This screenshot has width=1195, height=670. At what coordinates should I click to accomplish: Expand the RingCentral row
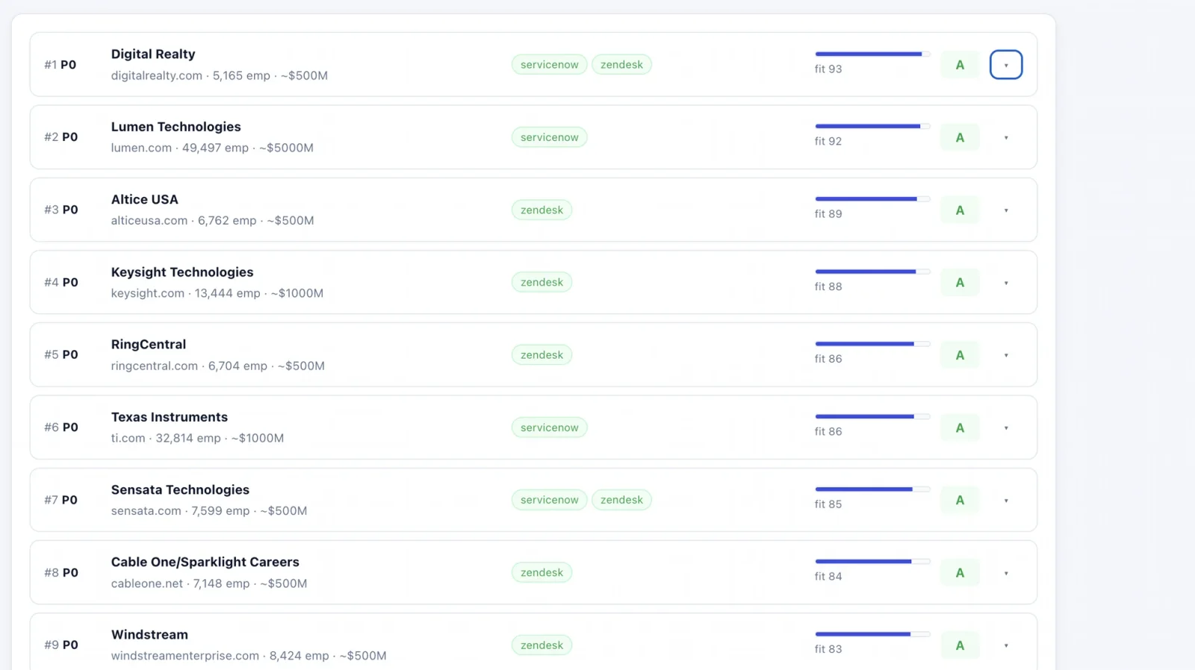click(x=1005, y=355)
